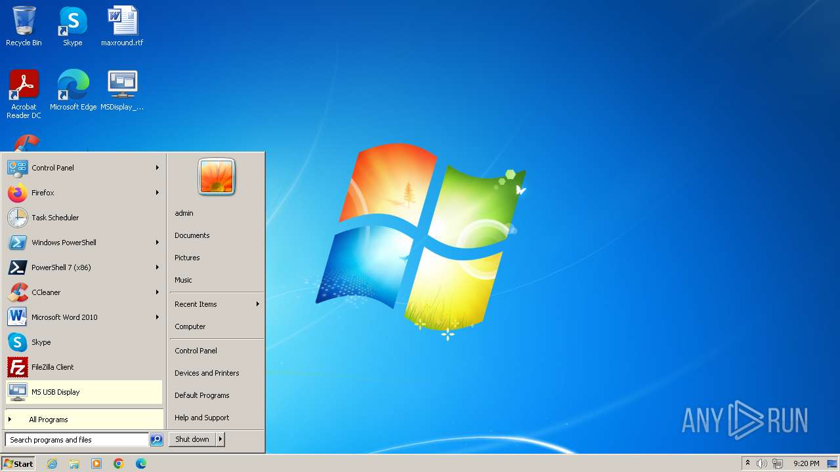Click the Start button
The height and width of the screenshot is (472, 840).
tap(18, 463)
